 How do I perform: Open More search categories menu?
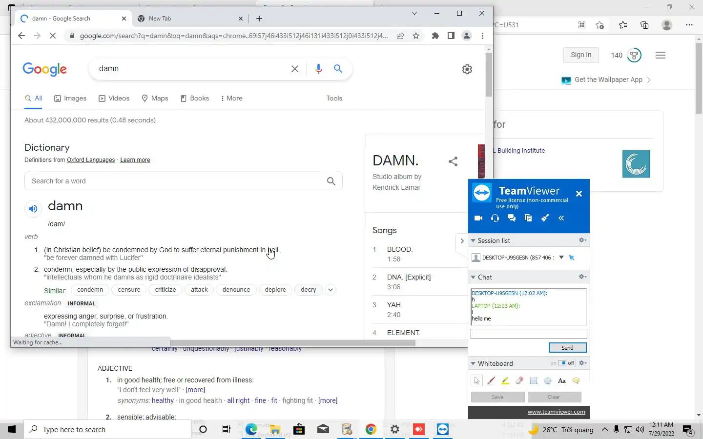pos(232,98)
